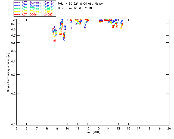
Task: Select the 'Data from: 06 Mar 2018' label
Action: point(75,8)
